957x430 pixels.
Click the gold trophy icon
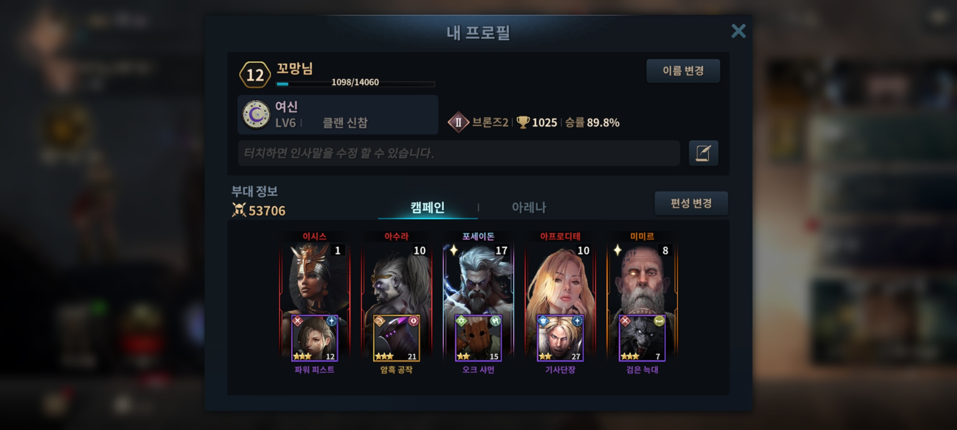(523, 122)
